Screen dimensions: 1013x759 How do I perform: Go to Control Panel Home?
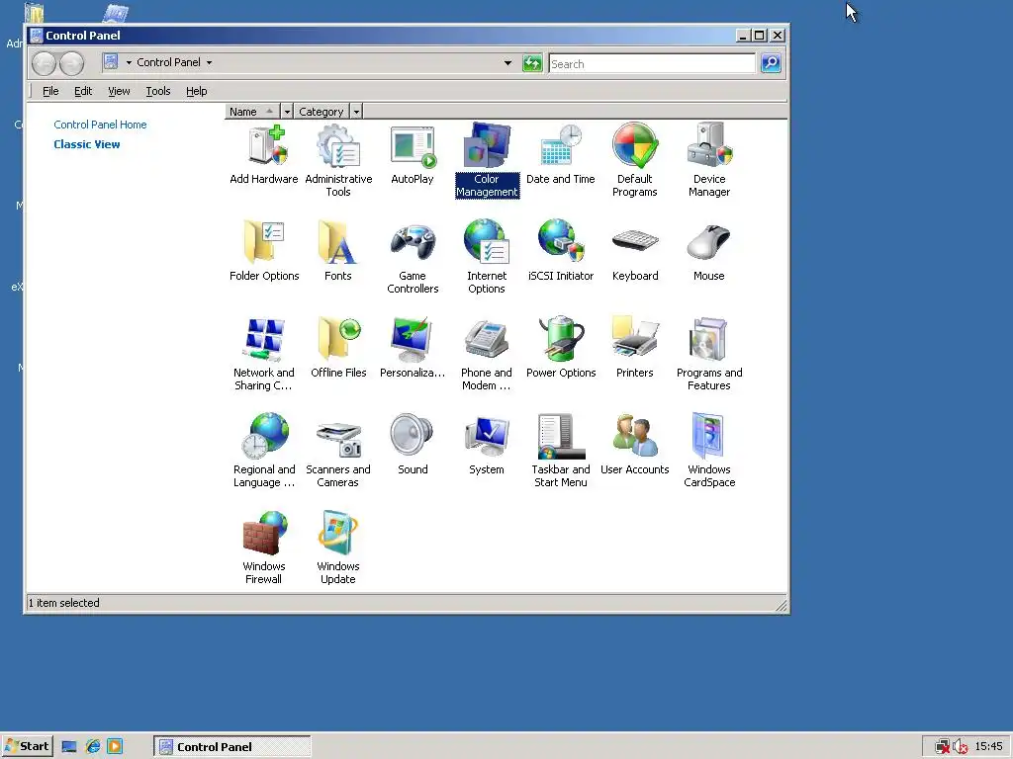100,125
